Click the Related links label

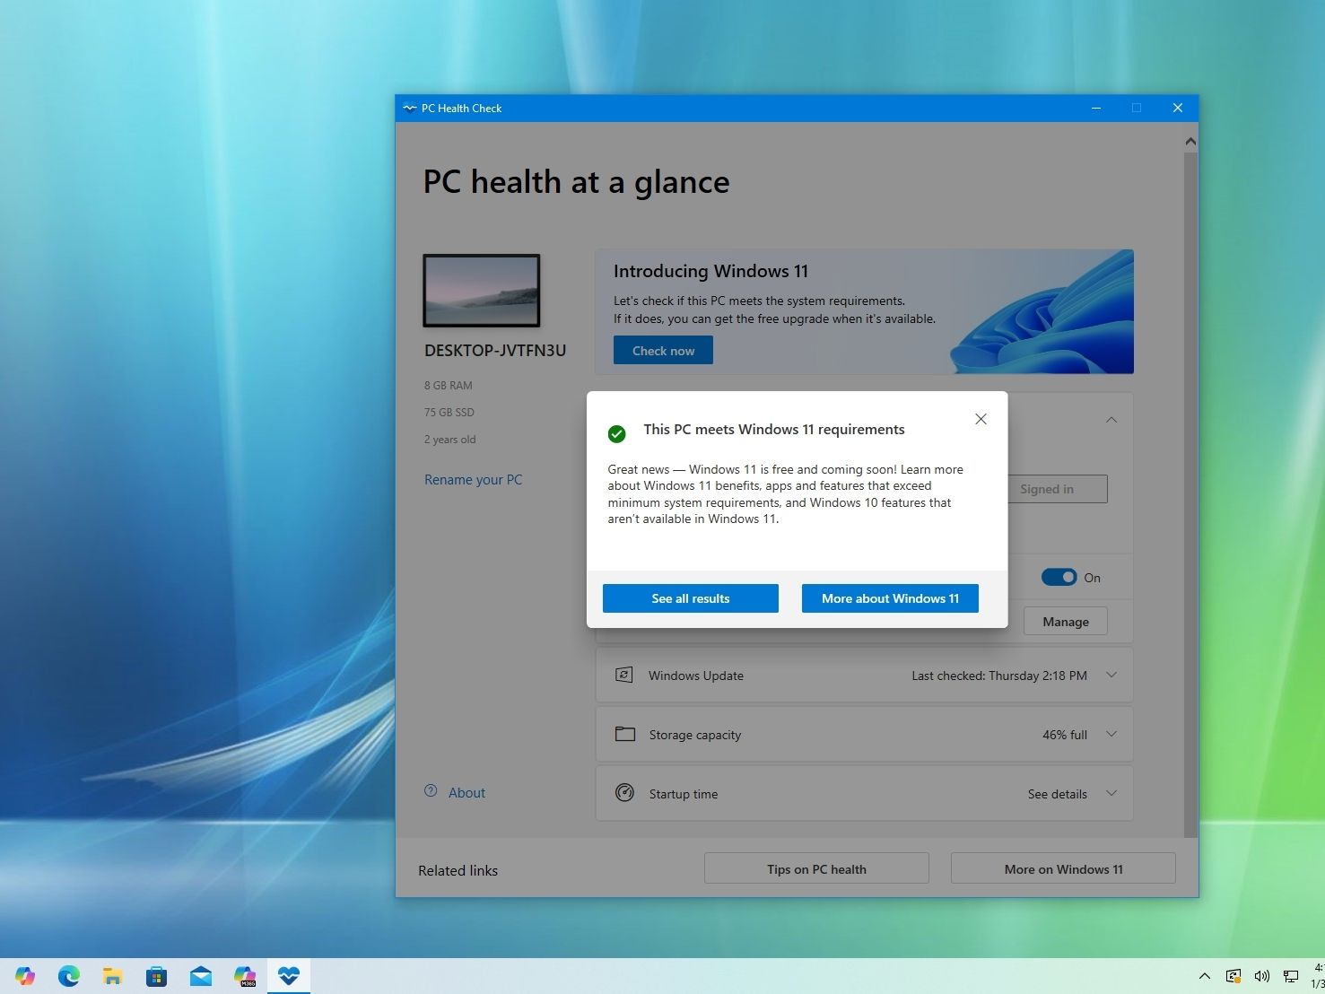[458, 870]
